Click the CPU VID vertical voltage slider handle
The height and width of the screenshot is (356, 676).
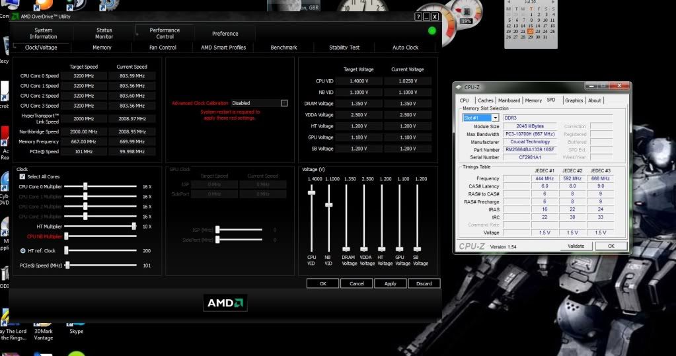pos(311,193)
